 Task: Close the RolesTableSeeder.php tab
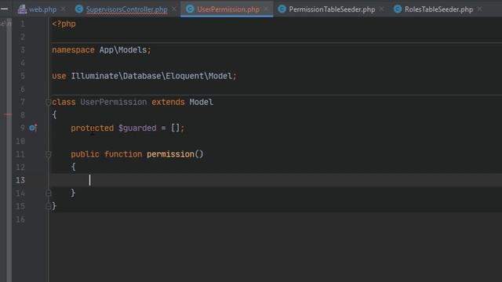[479, 9]
